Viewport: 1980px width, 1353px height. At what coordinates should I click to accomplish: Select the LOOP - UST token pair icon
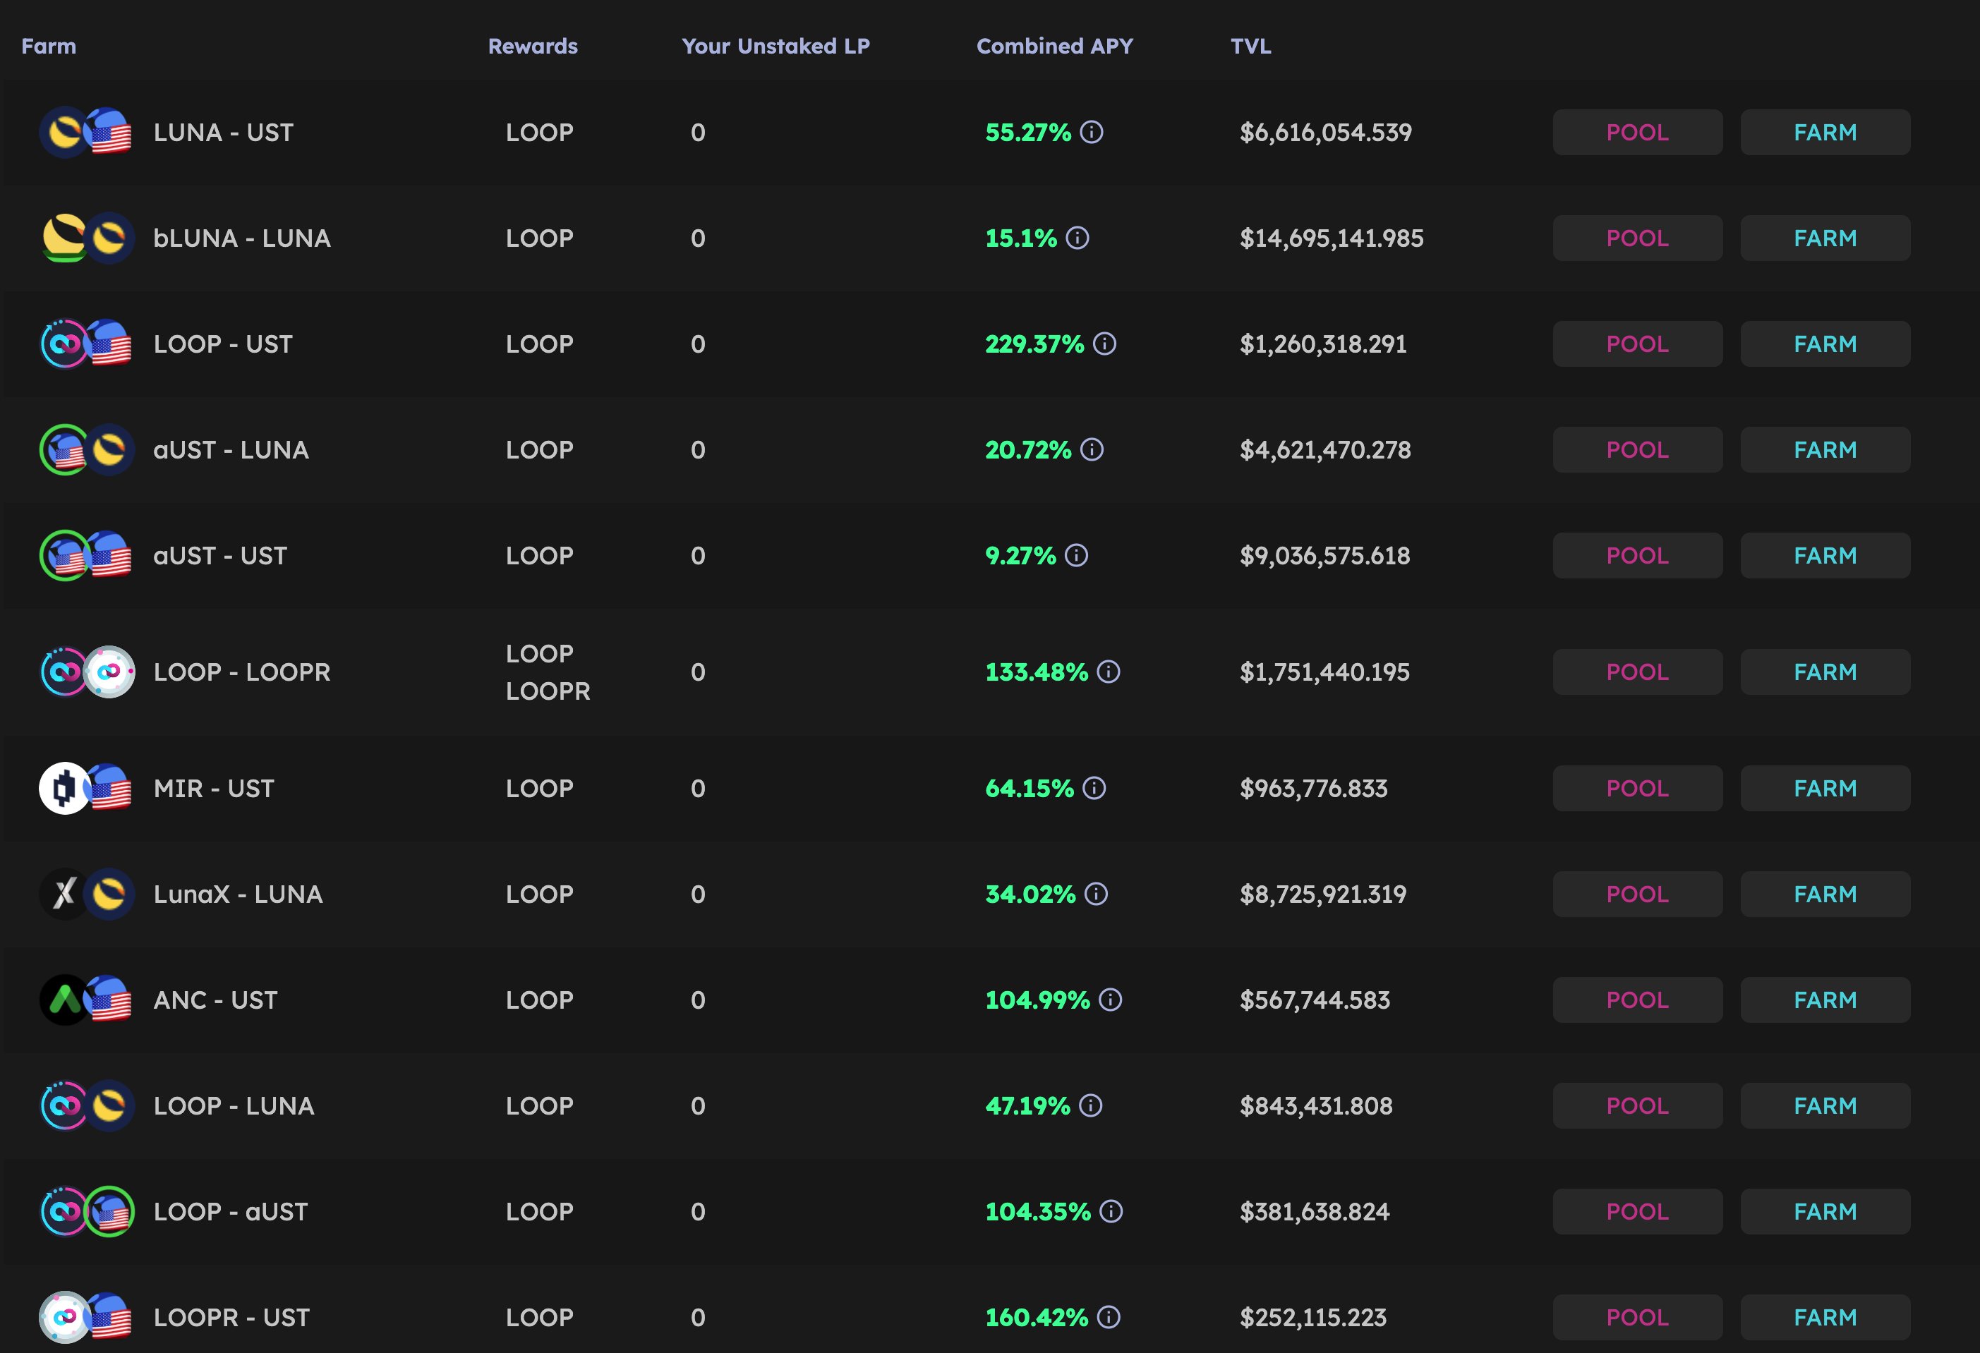pos(86,344)
